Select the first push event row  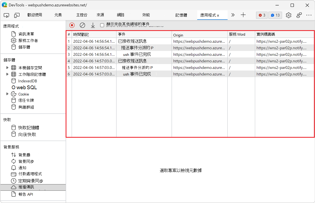pyautogui.click(x=144, y=41)
